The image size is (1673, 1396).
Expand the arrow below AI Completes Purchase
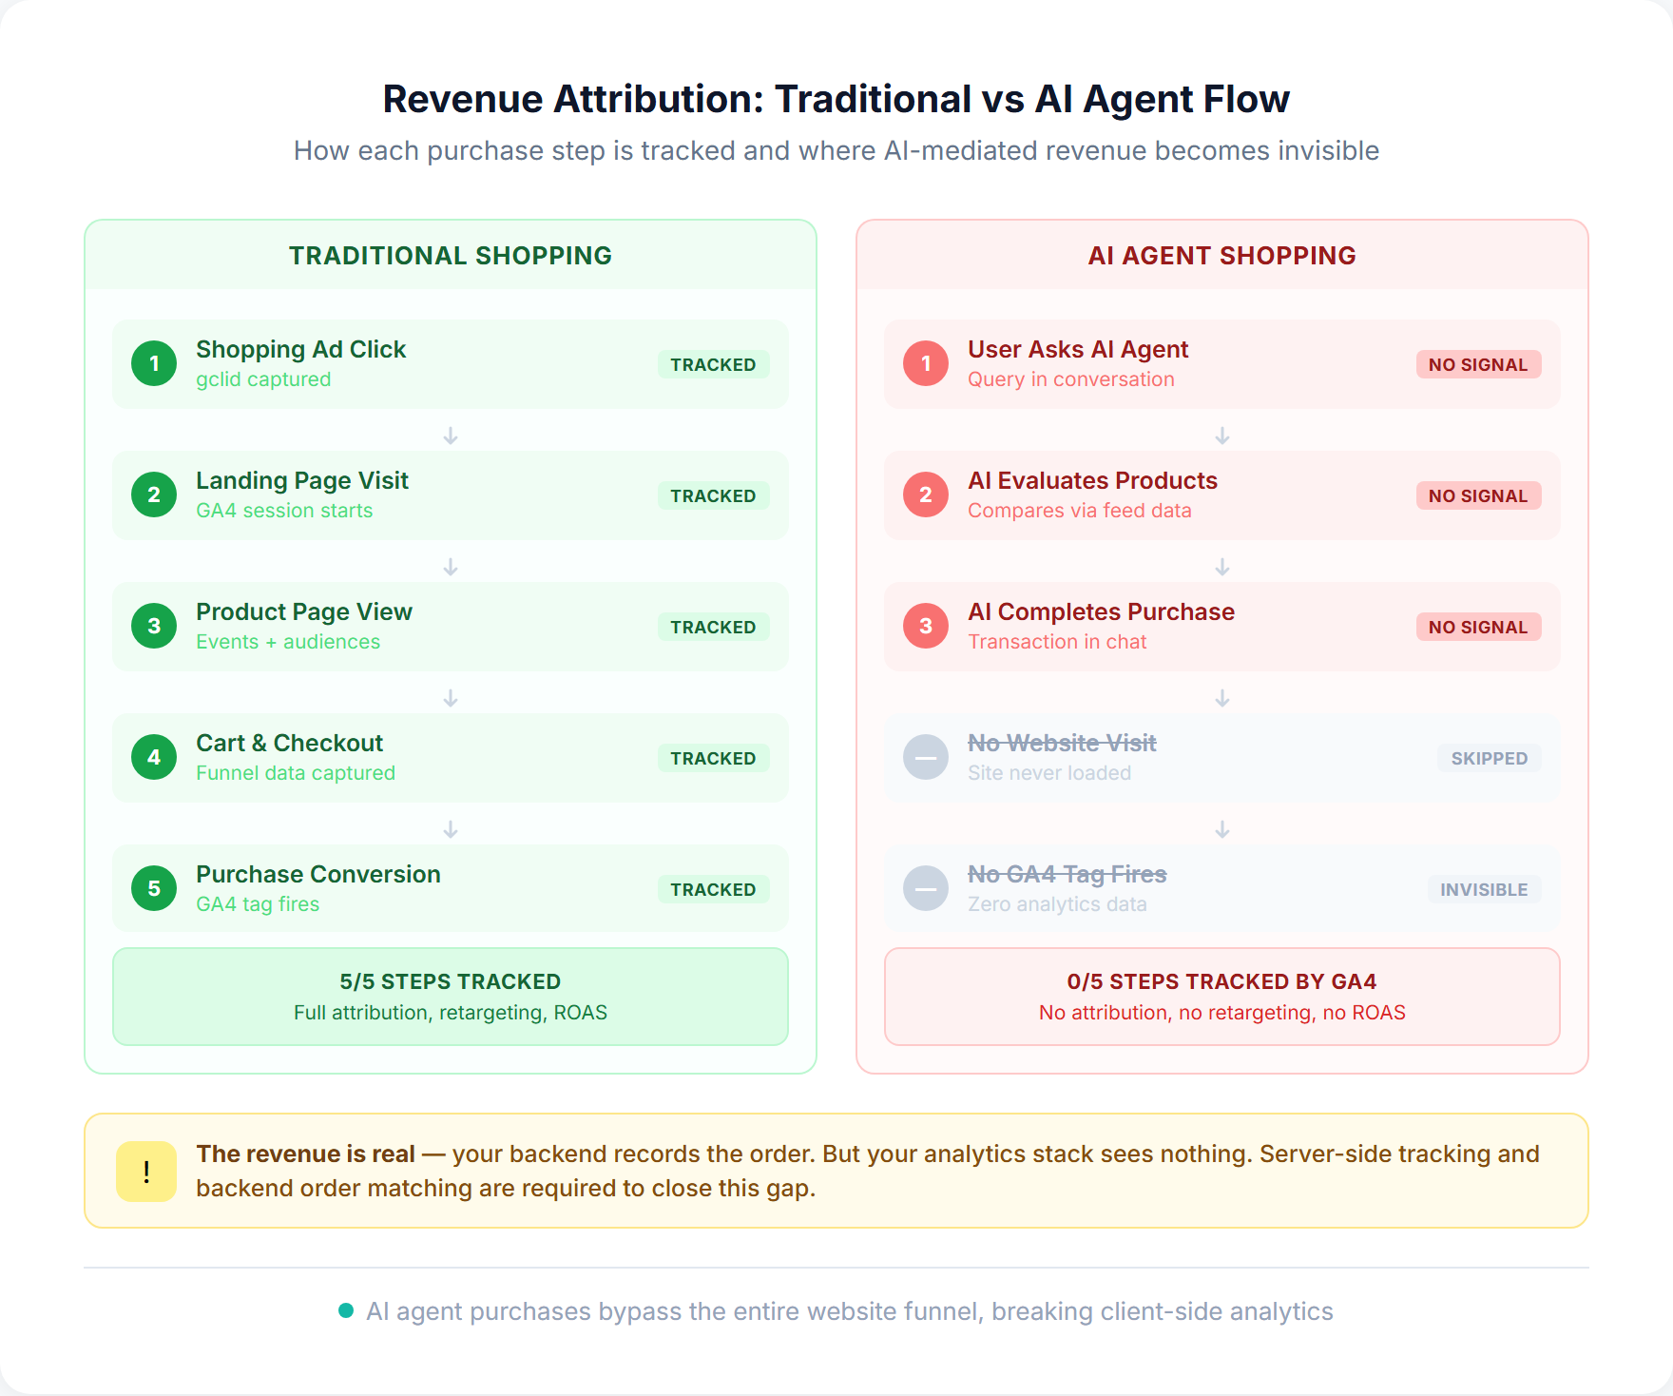1221,699
